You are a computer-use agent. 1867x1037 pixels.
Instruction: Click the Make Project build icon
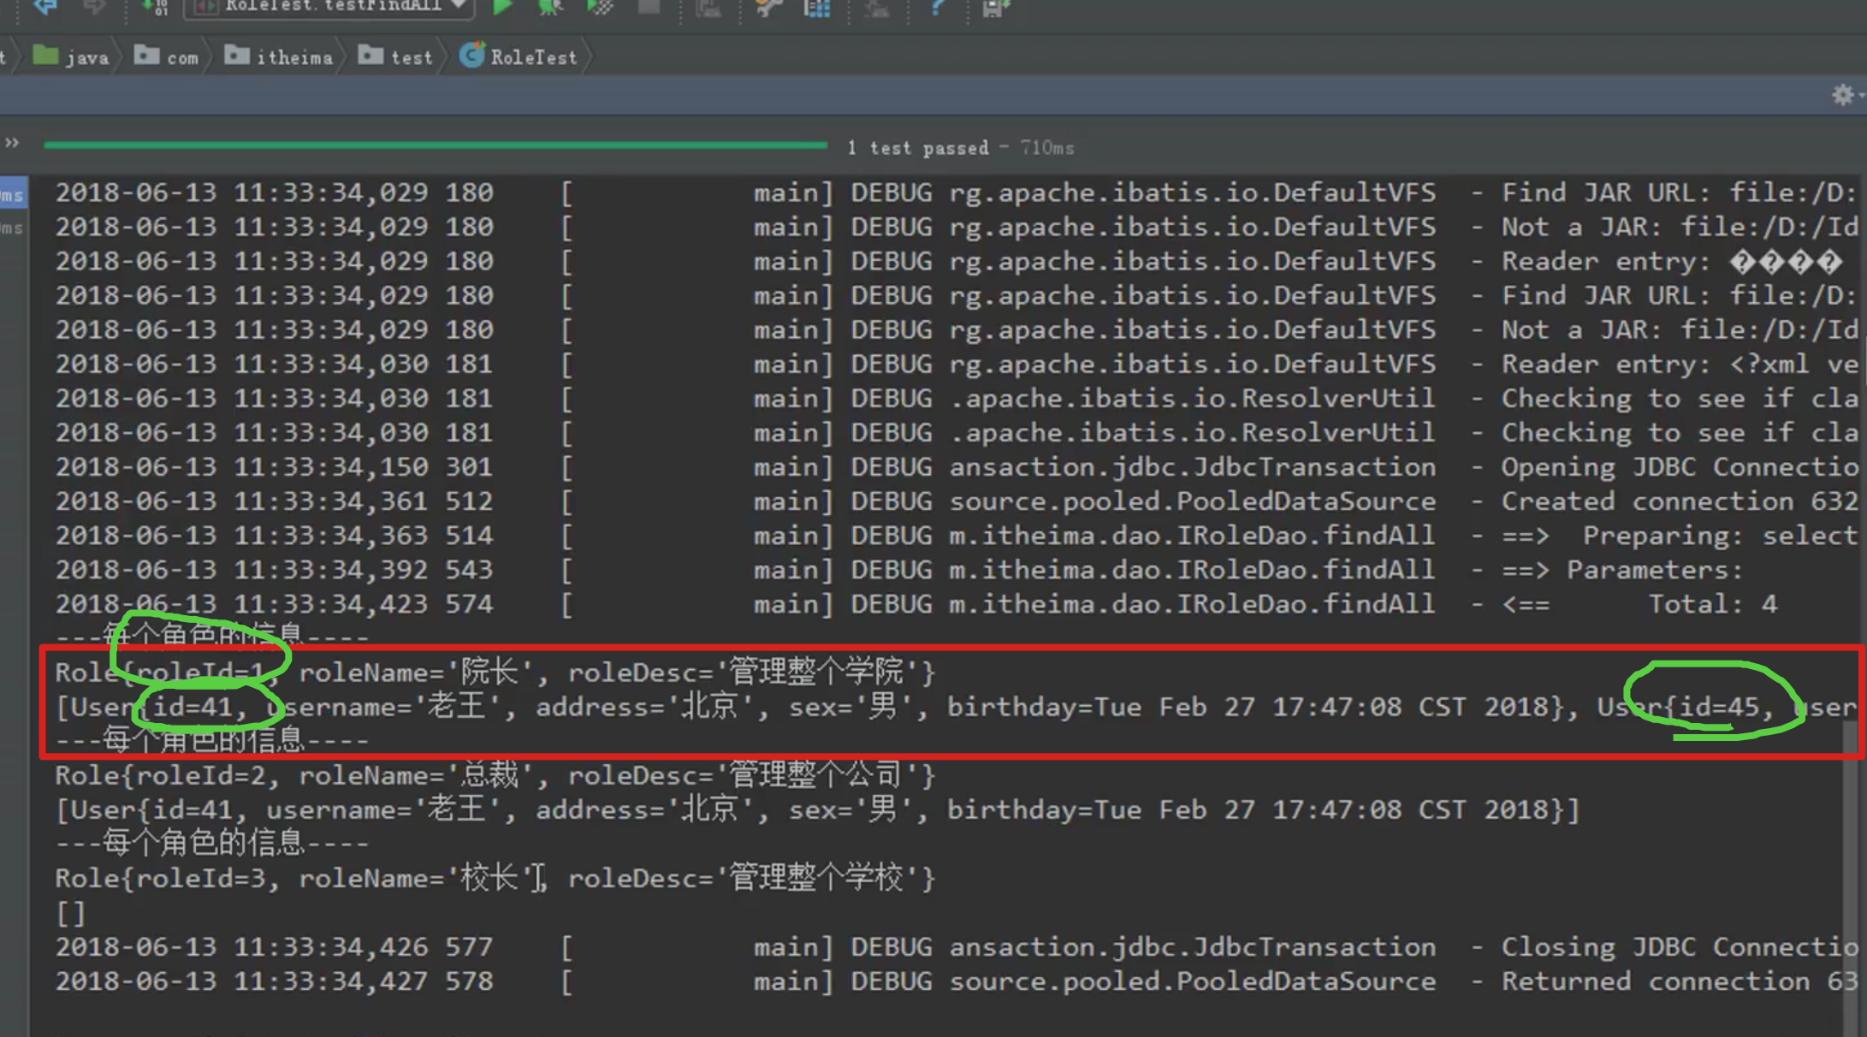(155, 8)
